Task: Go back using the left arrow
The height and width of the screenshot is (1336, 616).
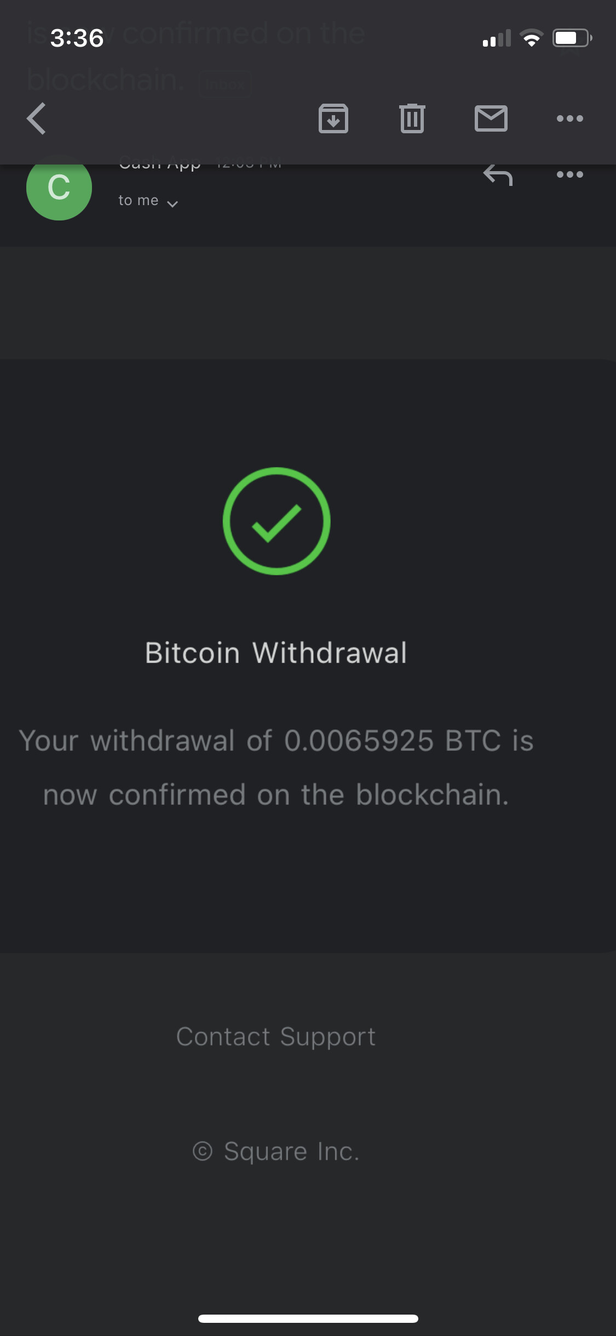Action: point(36,118)
